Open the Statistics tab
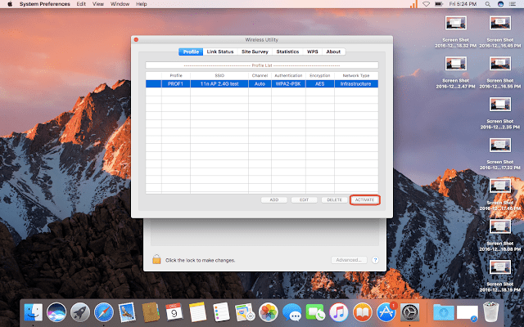This screenshot has height=327, width=524. point(287,52)
